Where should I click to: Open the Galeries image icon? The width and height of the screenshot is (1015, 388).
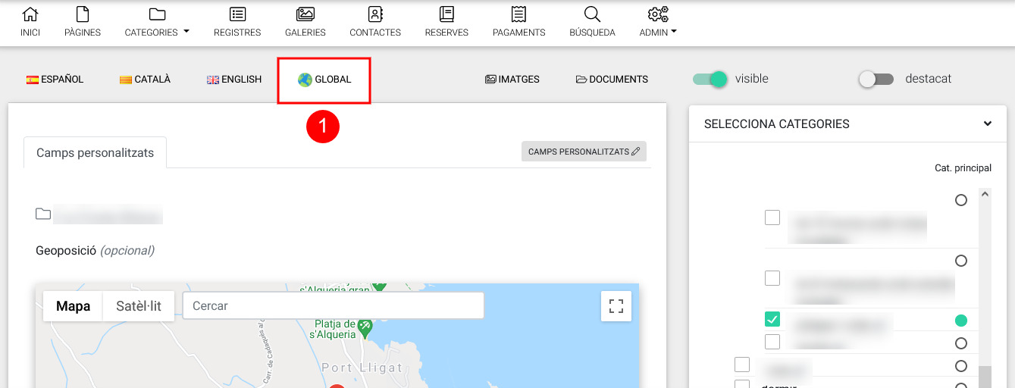(305, 14)
